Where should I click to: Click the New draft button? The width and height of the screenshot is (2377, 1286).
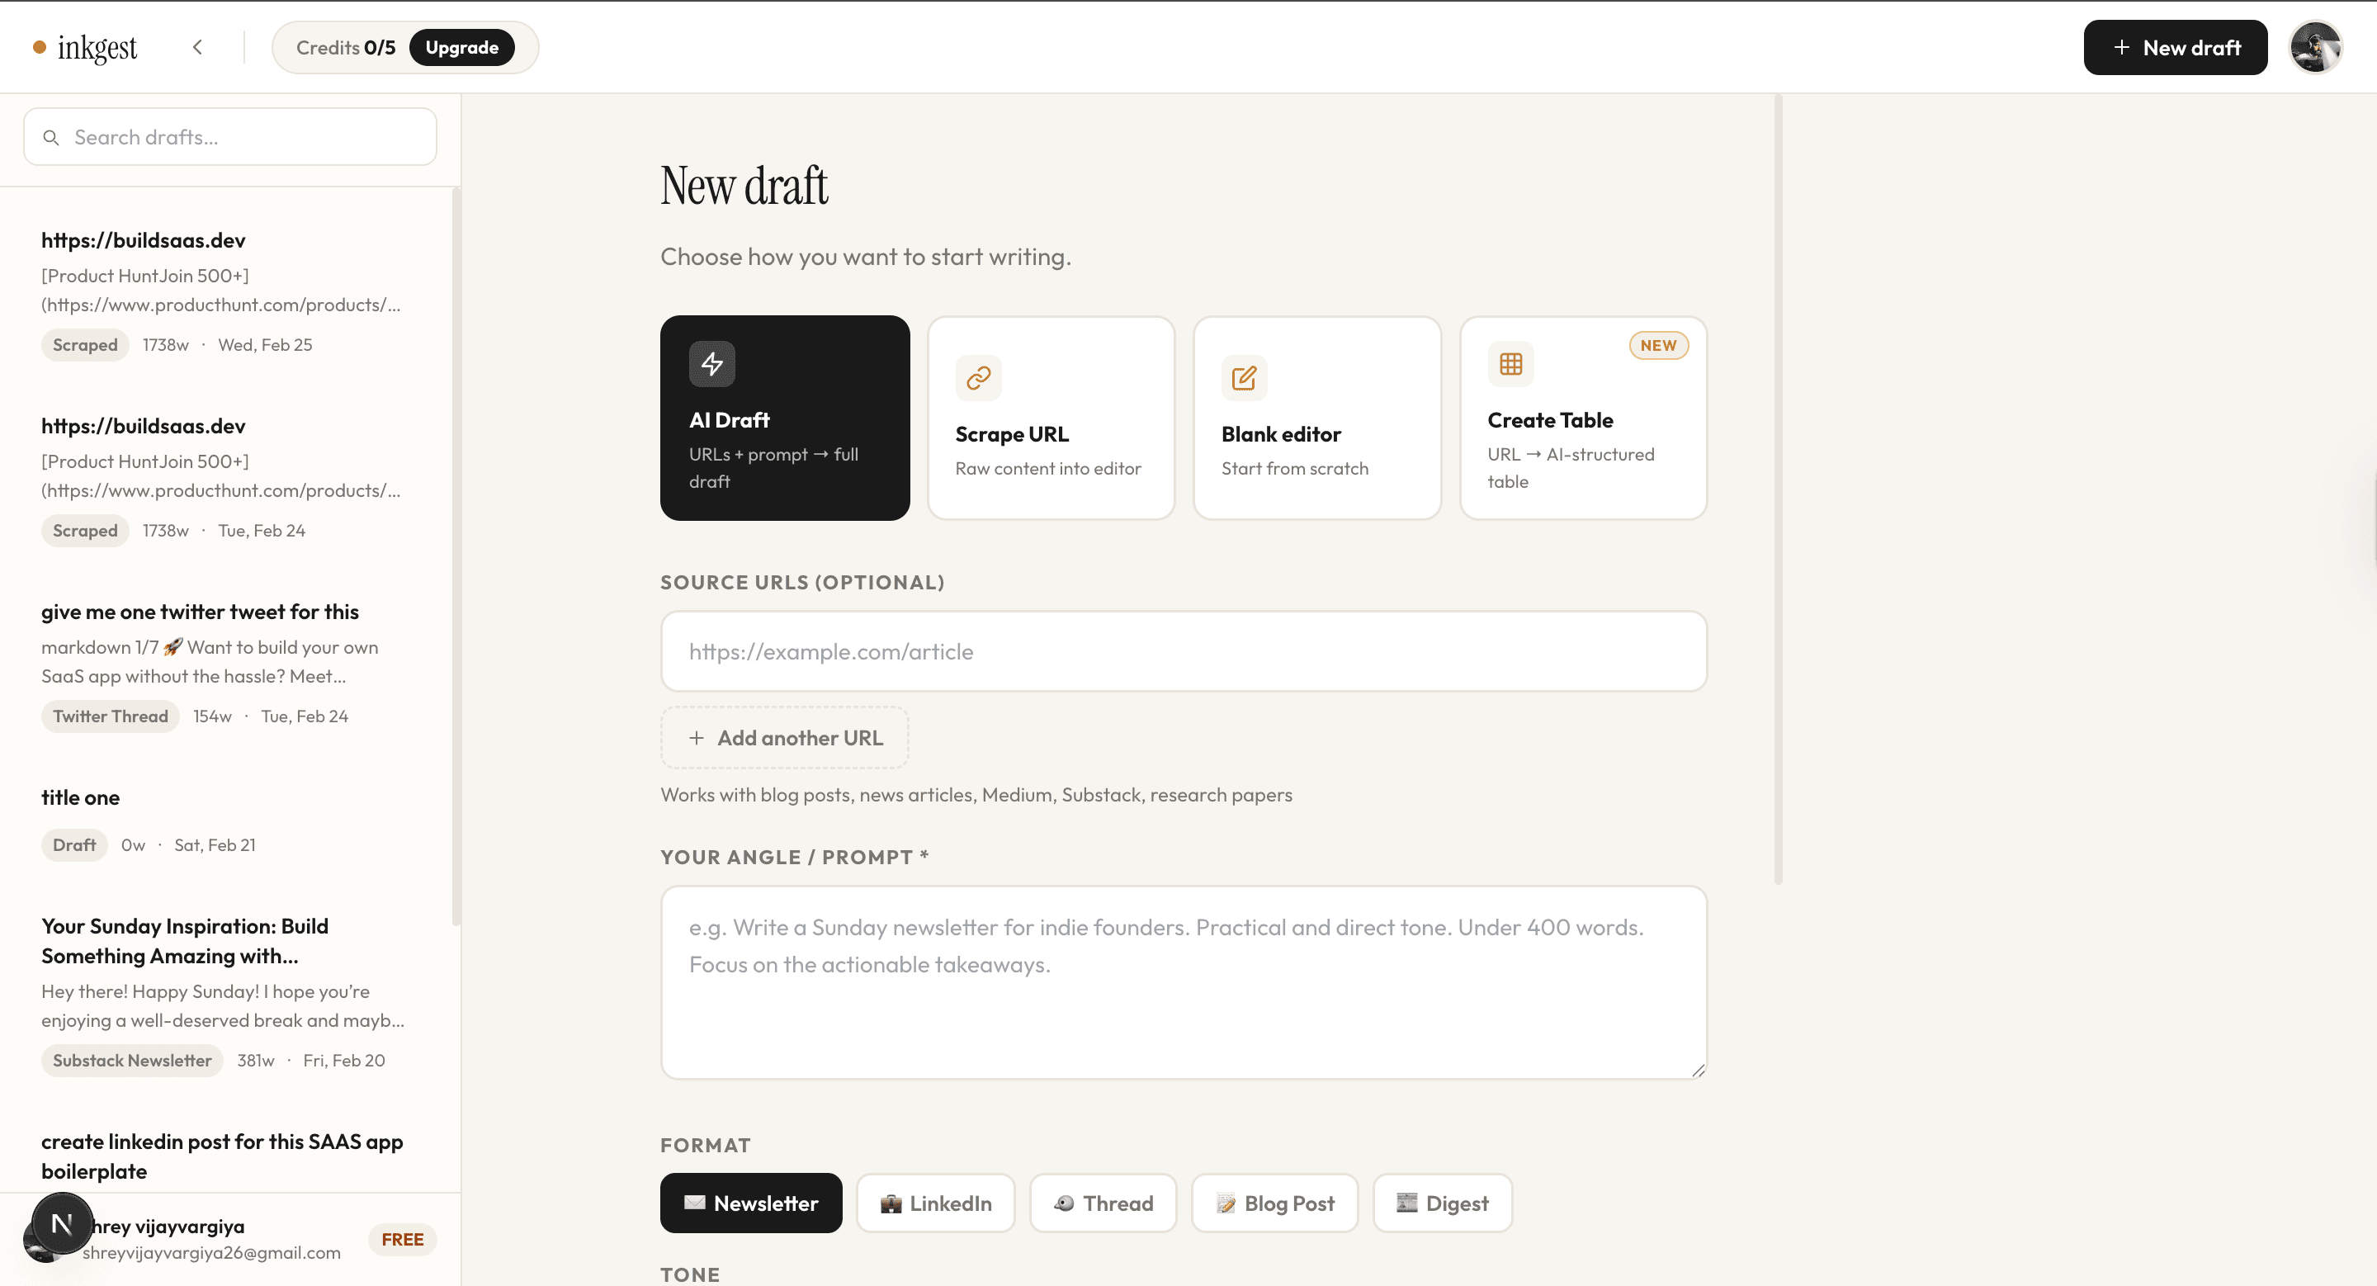(2174, 47)
